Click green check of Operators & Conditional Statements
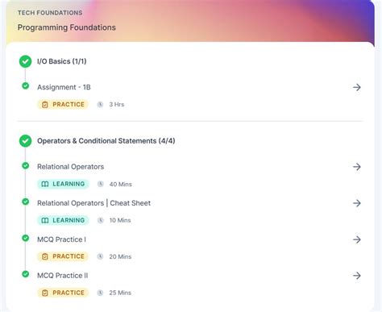The height and width of the screenshot is (312, 382). (x=25, y=141)
